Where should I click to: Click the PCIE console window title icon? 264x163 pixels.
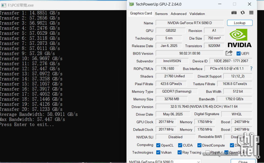(4, 5)
